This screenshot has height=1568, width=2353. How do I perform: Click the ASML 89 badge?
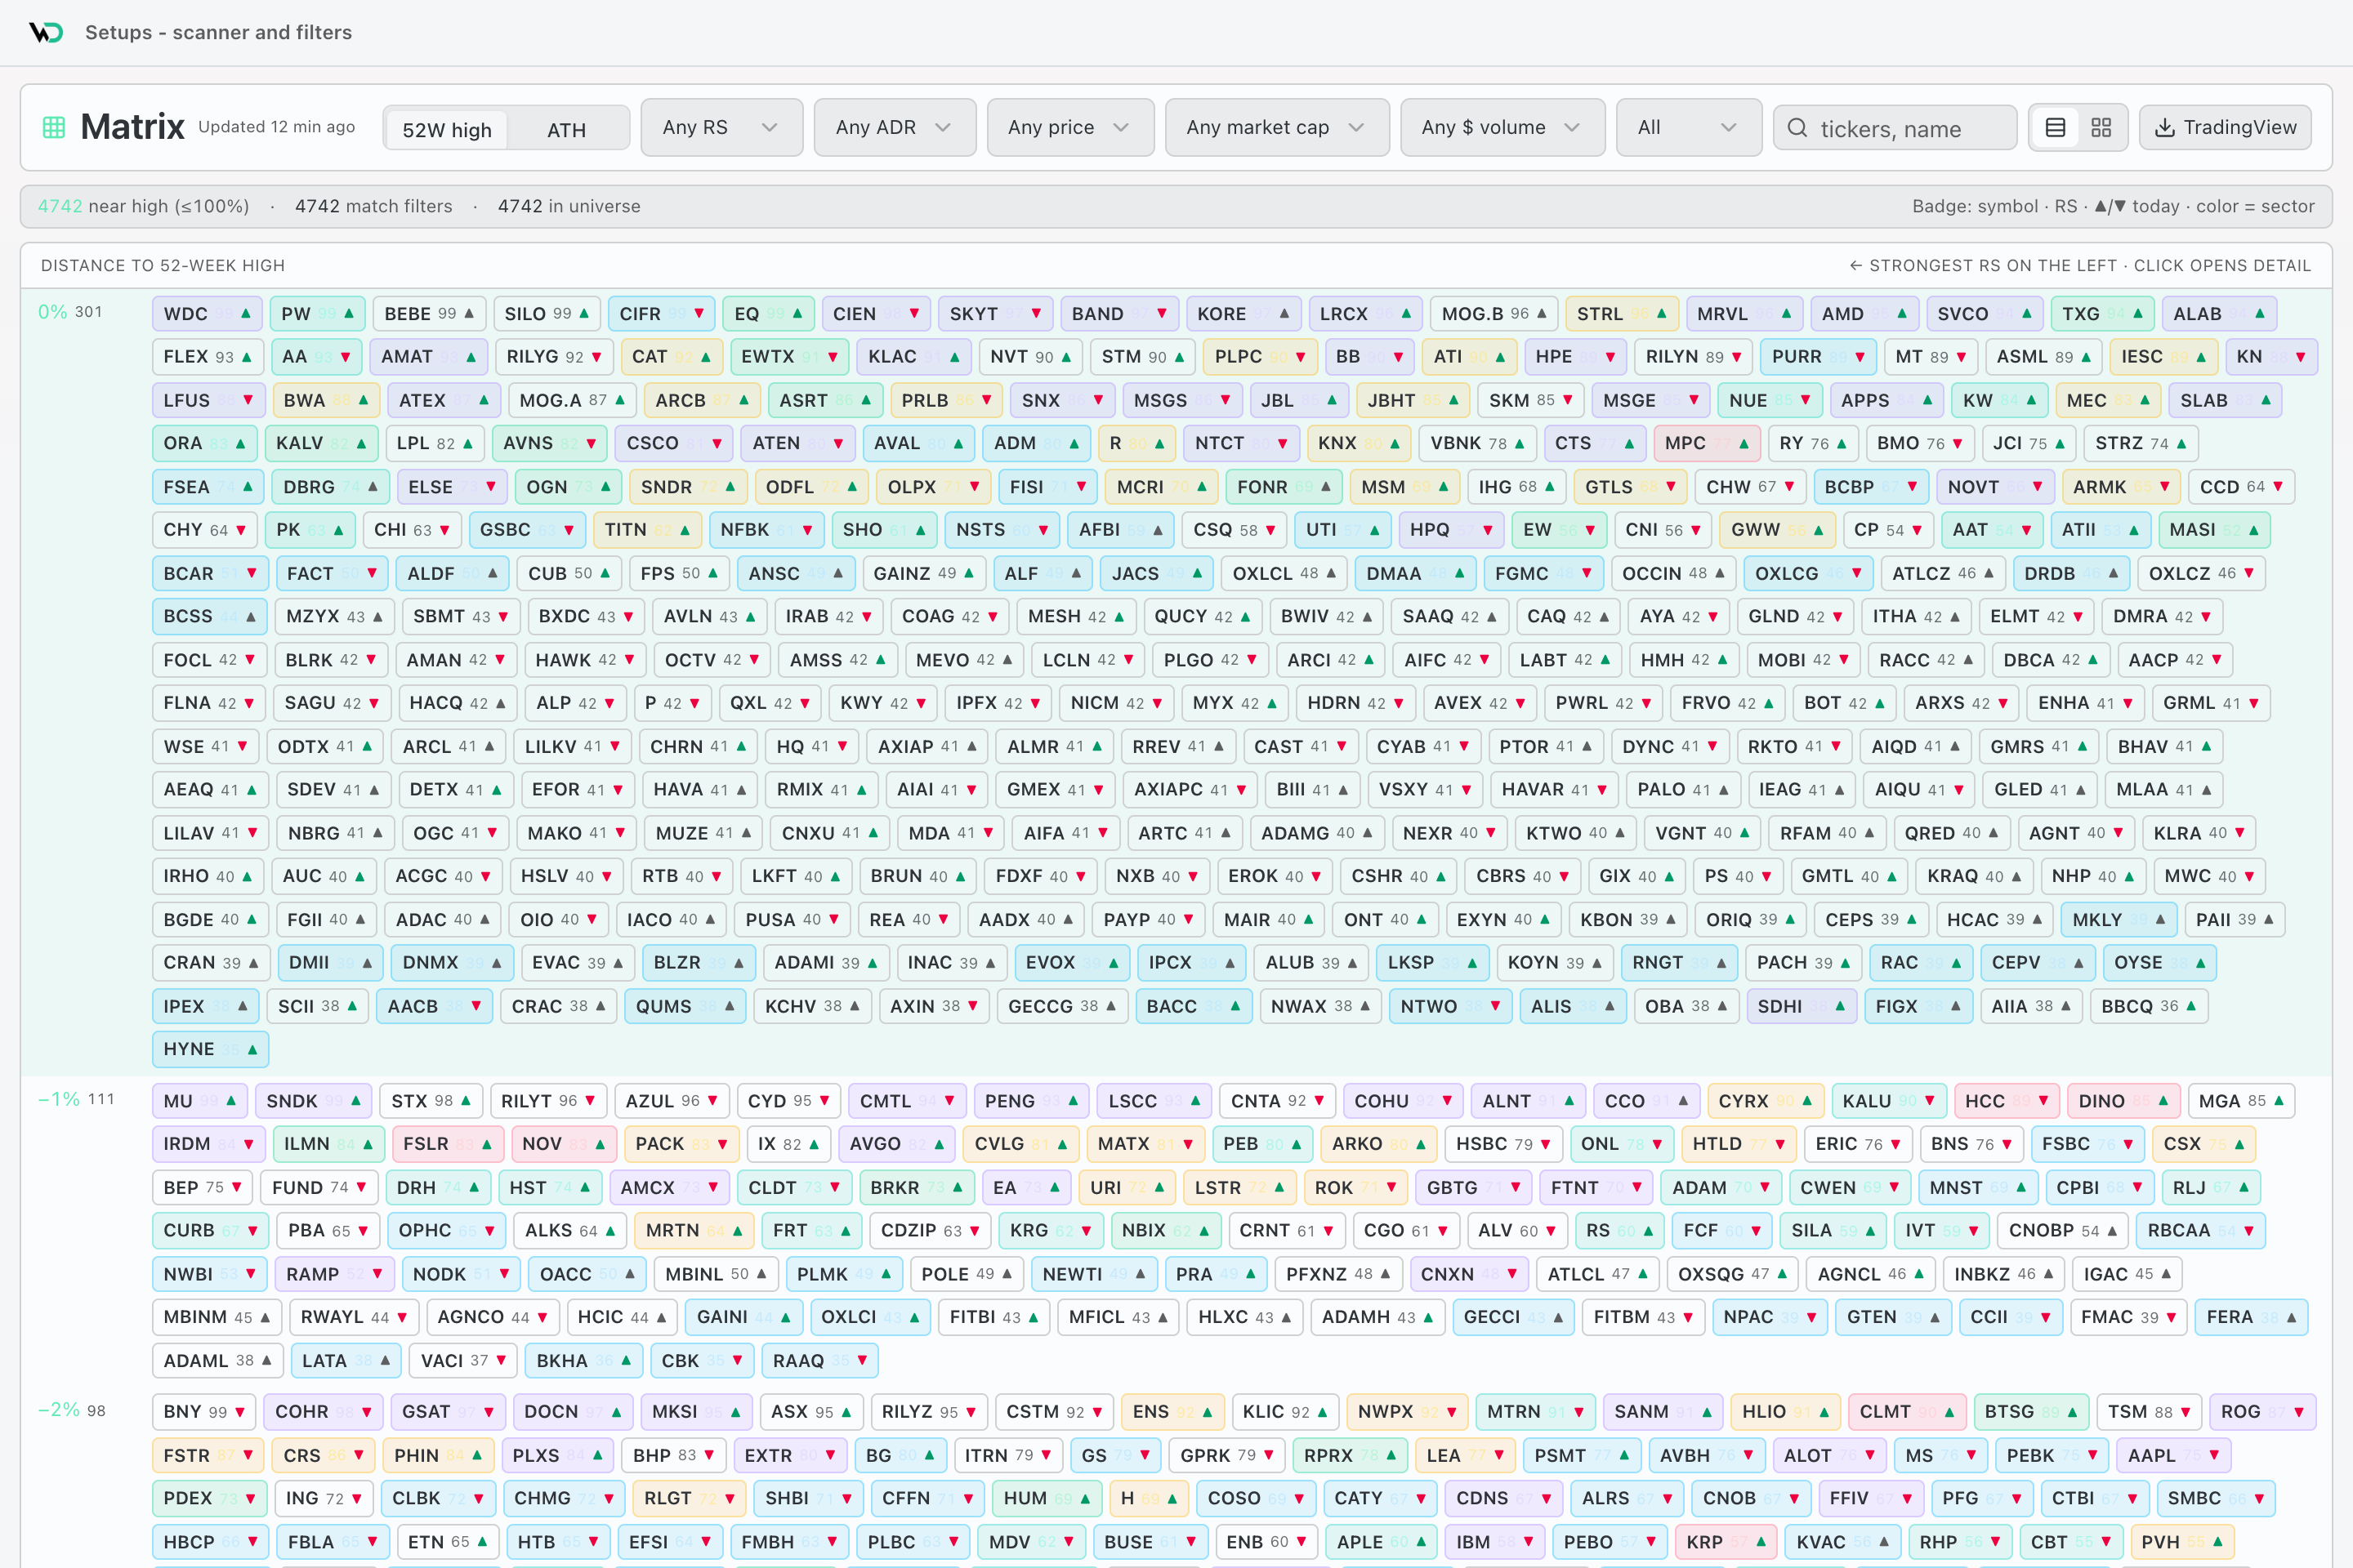click(2043, 357)
